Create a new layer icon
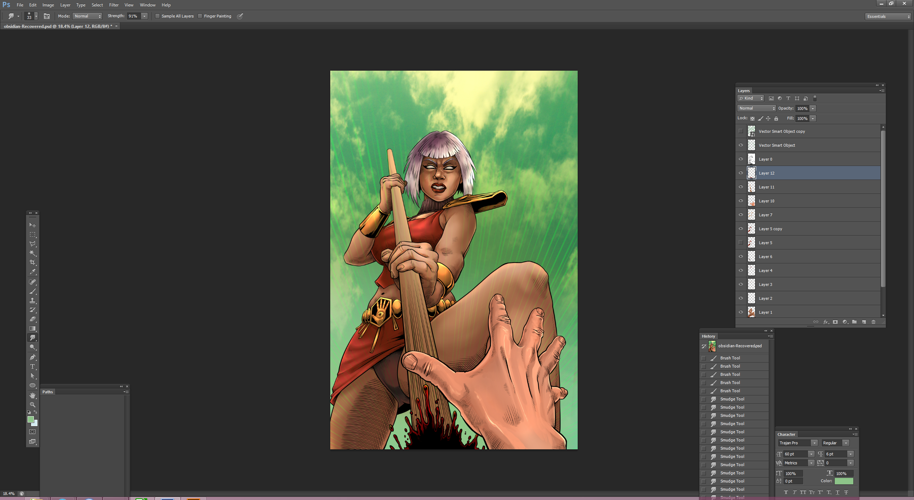This screenshot has width=914, height=500. tap(864, 322)
